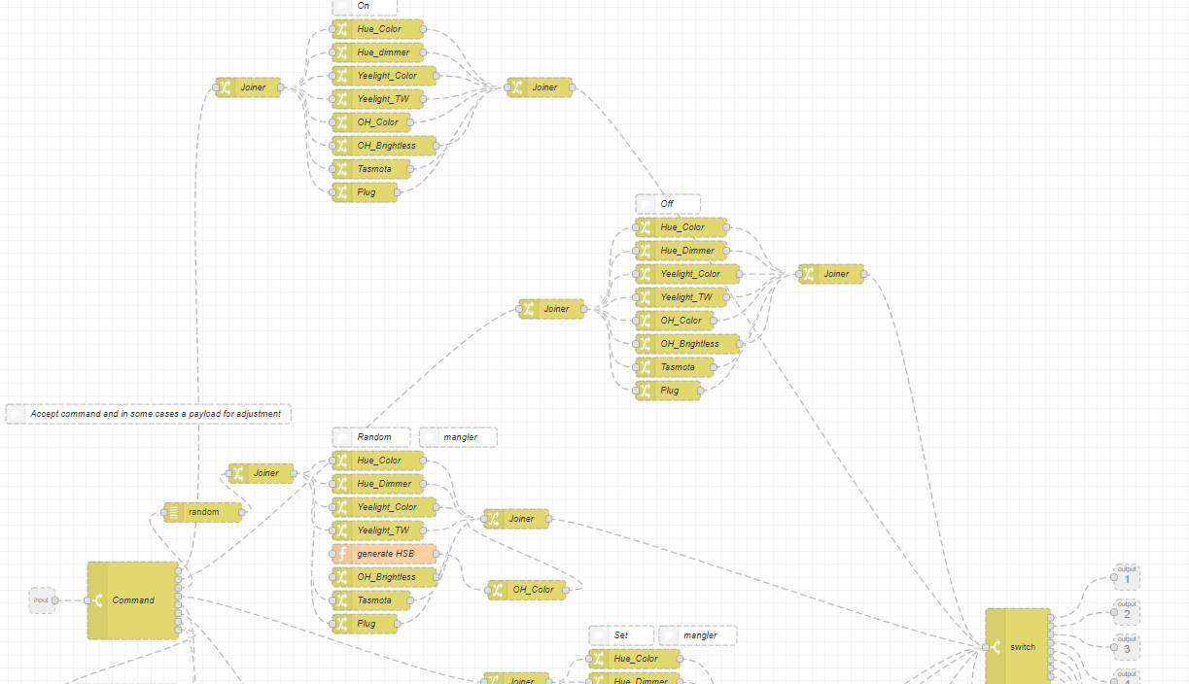Select Hue_Dimmer node in the Off group
This screenshot has height=684, width=1189.
(x=681, y=251)
